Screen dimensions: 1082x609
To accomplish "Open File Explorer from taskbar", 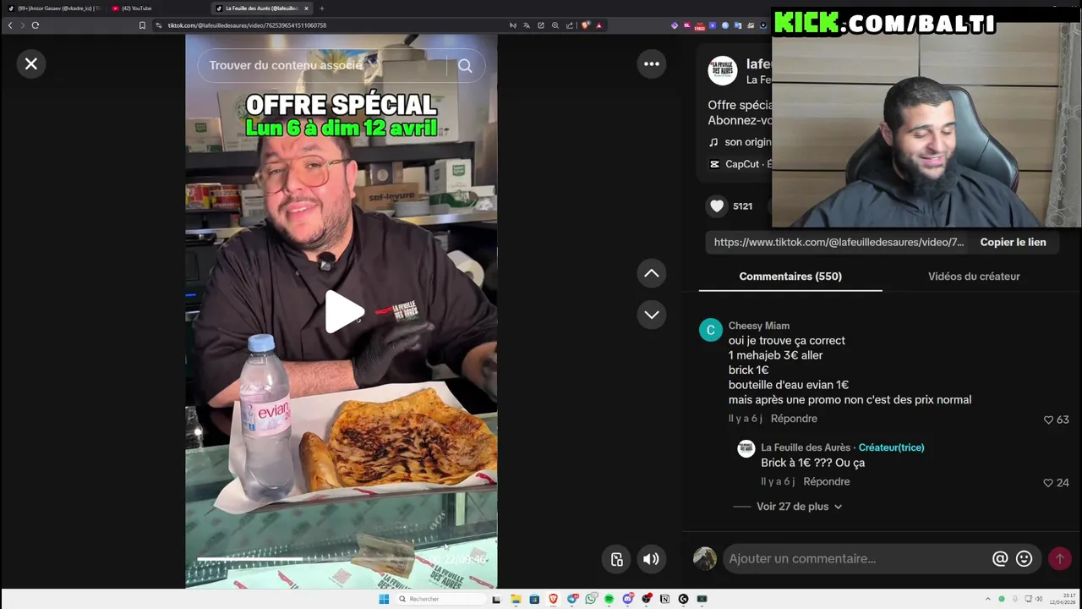I will [x=516, y=599].
